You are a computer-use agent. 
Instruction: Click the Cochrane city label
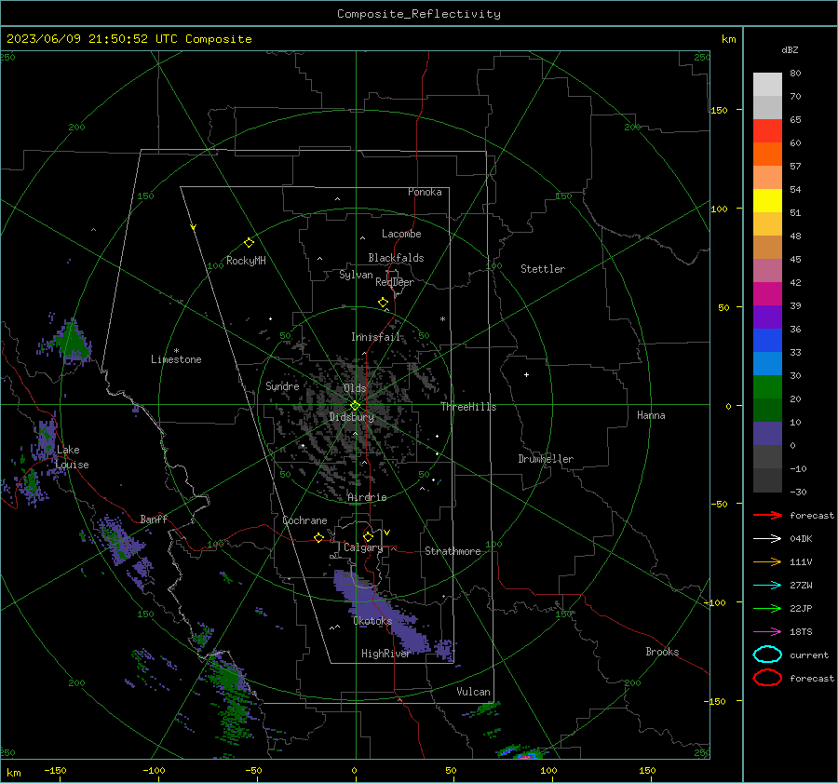tap(304, 520)
